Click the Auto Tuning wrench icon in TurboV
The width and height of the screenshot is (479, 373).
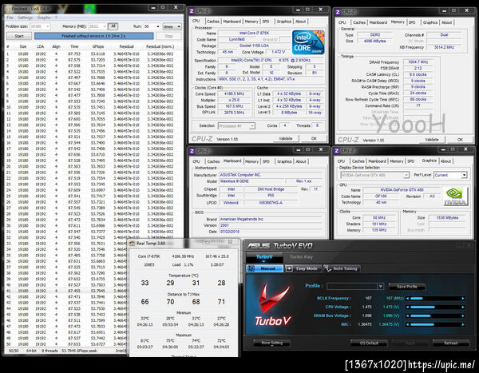(328, 268)
